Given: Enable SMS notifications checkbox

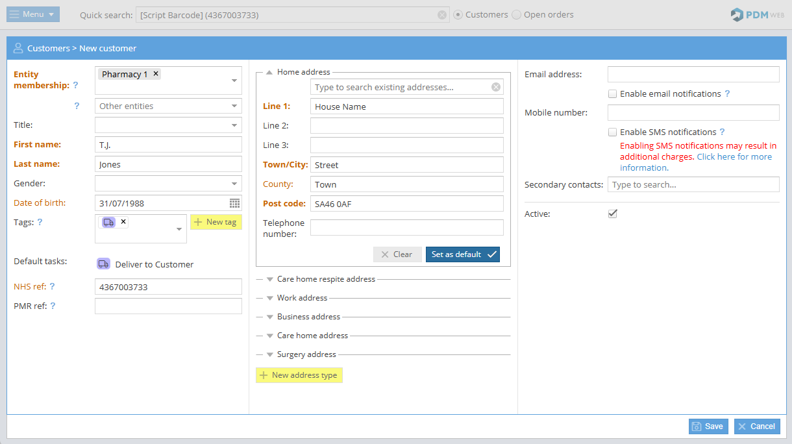Looking at the screenshot, I should coord(612,132).
